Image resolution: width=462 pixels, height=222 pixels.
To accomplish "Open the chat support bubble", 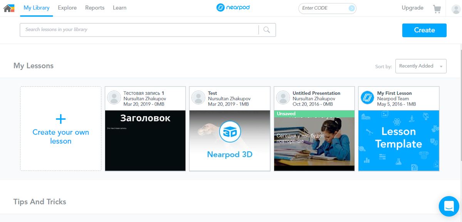I will click(x=449, y=206).
